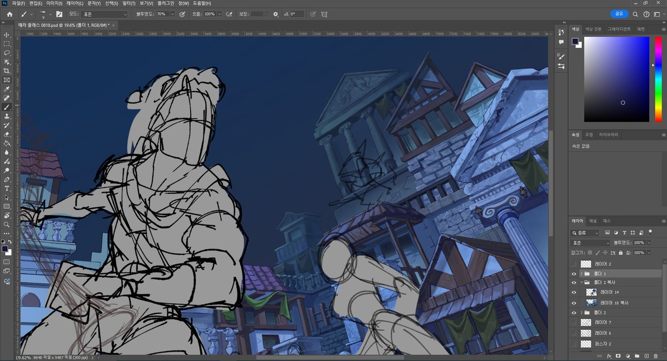667x361 pixels.
Task: Add a layer style with fx icon
Action: pyautogui.click(x=609, y=355)
